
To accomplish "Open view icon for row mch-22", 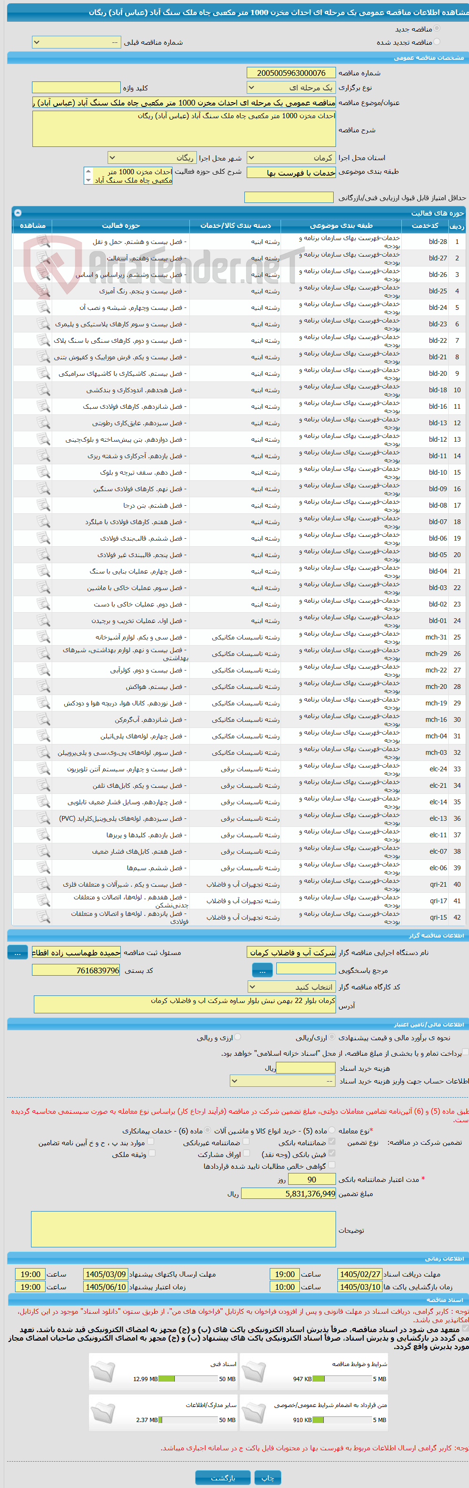I will click(x=43, y=670).
